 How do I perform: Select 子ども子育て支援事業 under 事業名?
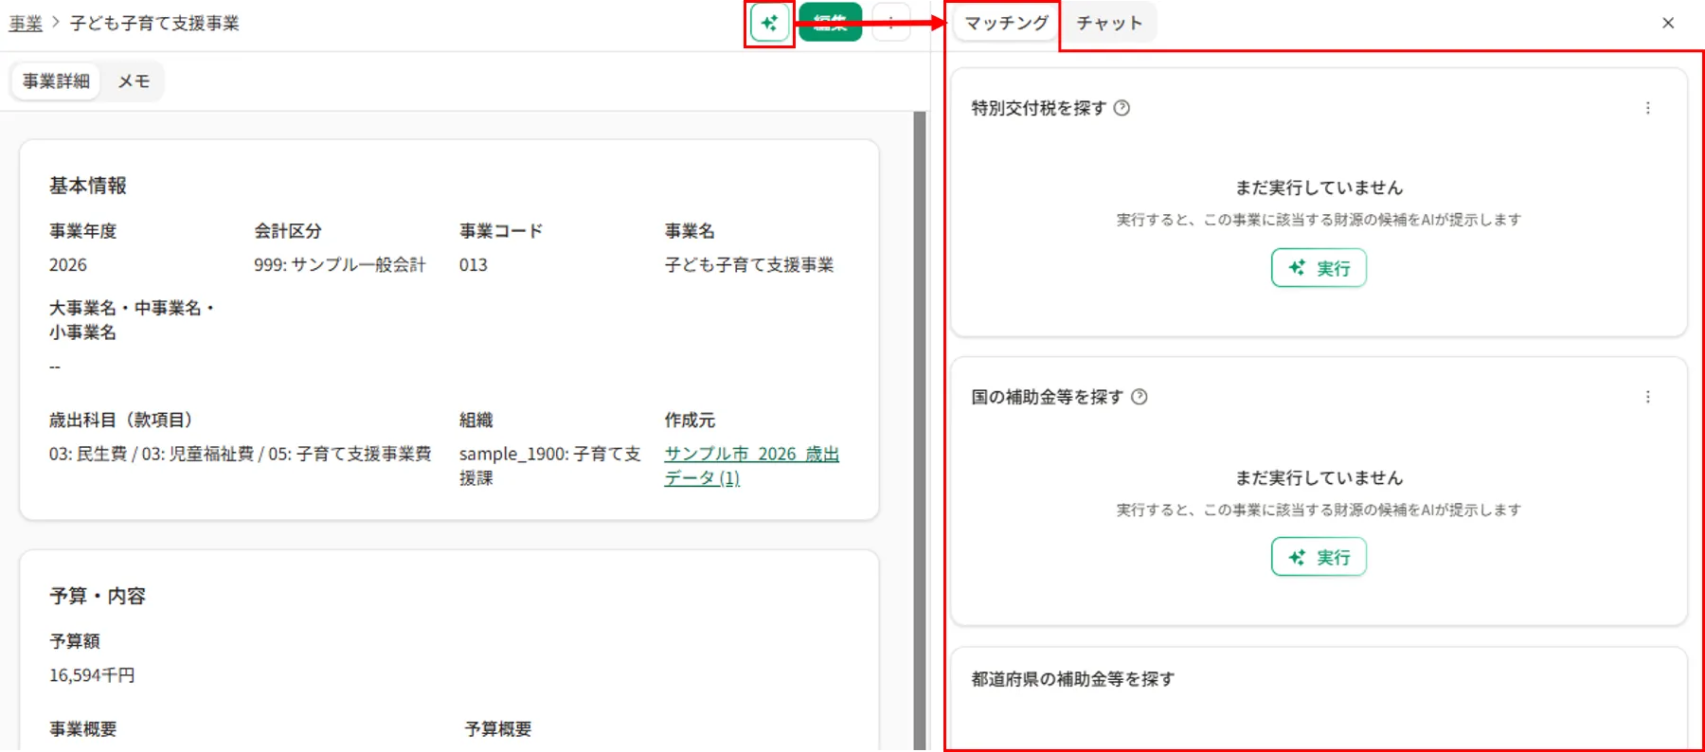tap(749, 265)
